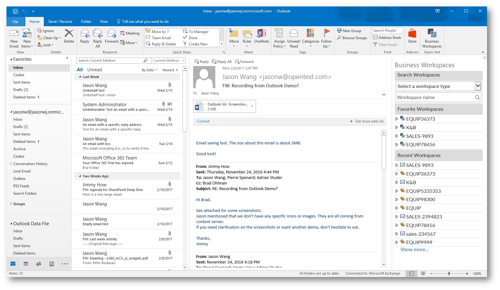Click the large Reply button in ribbon

click(85, 36)
